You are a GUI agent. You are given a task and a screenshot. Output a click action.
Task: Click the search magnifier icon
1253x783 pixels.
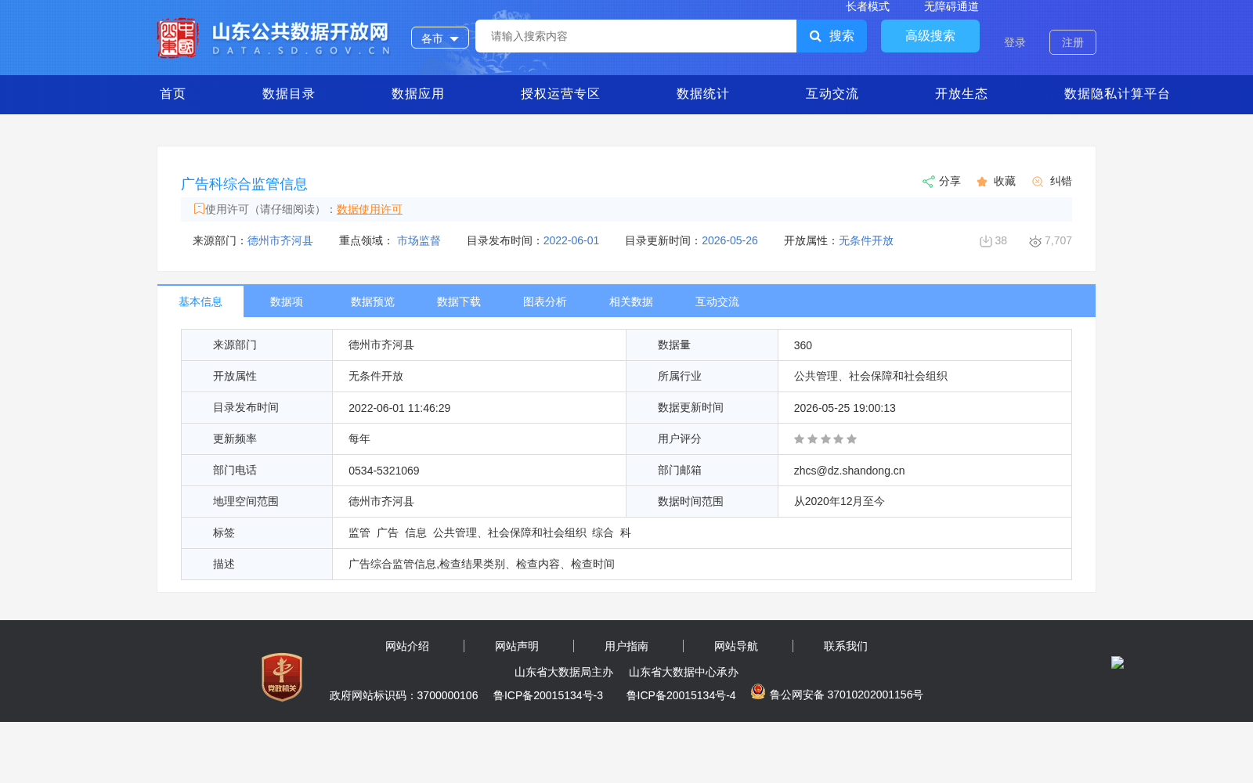tap(815, 36)
